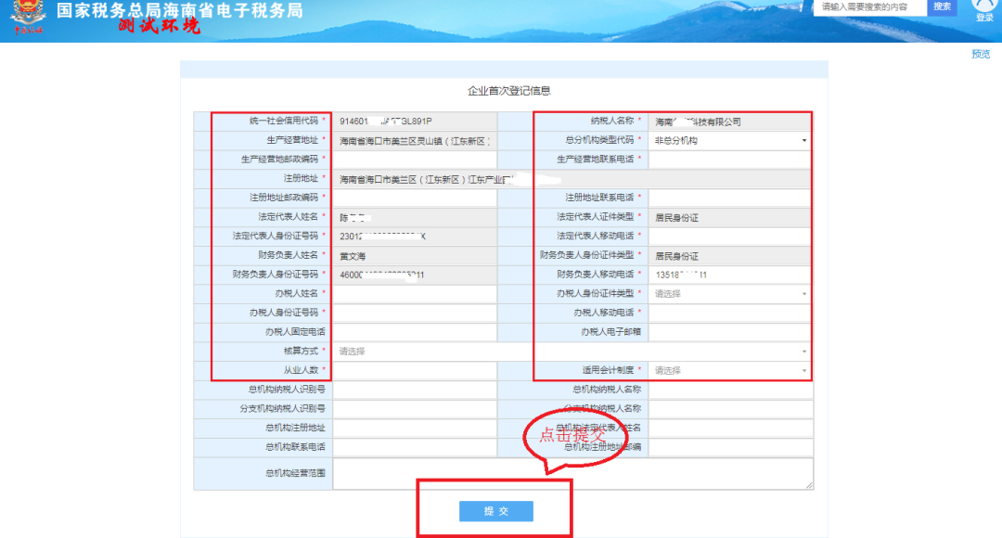Click 纳税人名称 value field
1002x538 pixels.
pyautogui.click(x=730, y=122)
